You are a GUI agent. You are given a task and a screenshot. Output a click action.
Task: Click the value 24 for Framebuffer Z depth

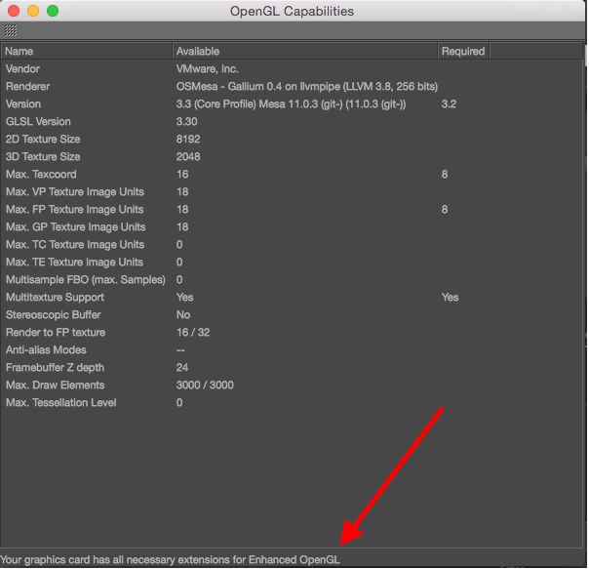coord(182,367)
